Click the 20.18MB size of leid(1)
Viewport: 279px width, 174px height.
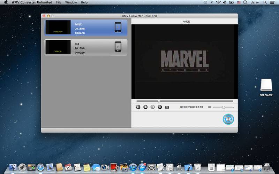pyautogui.click(x=80, y=29)
